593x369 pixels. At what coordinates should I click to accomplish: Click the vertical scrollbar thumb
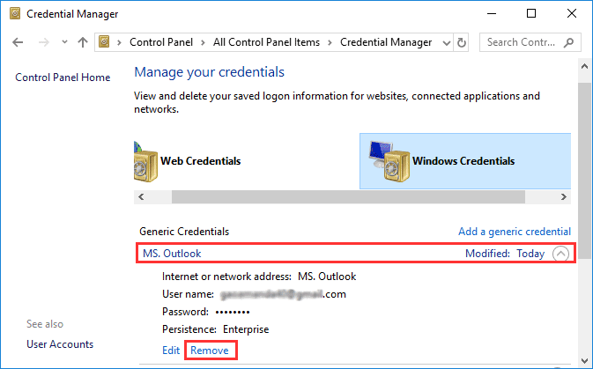tap(585, 170)
